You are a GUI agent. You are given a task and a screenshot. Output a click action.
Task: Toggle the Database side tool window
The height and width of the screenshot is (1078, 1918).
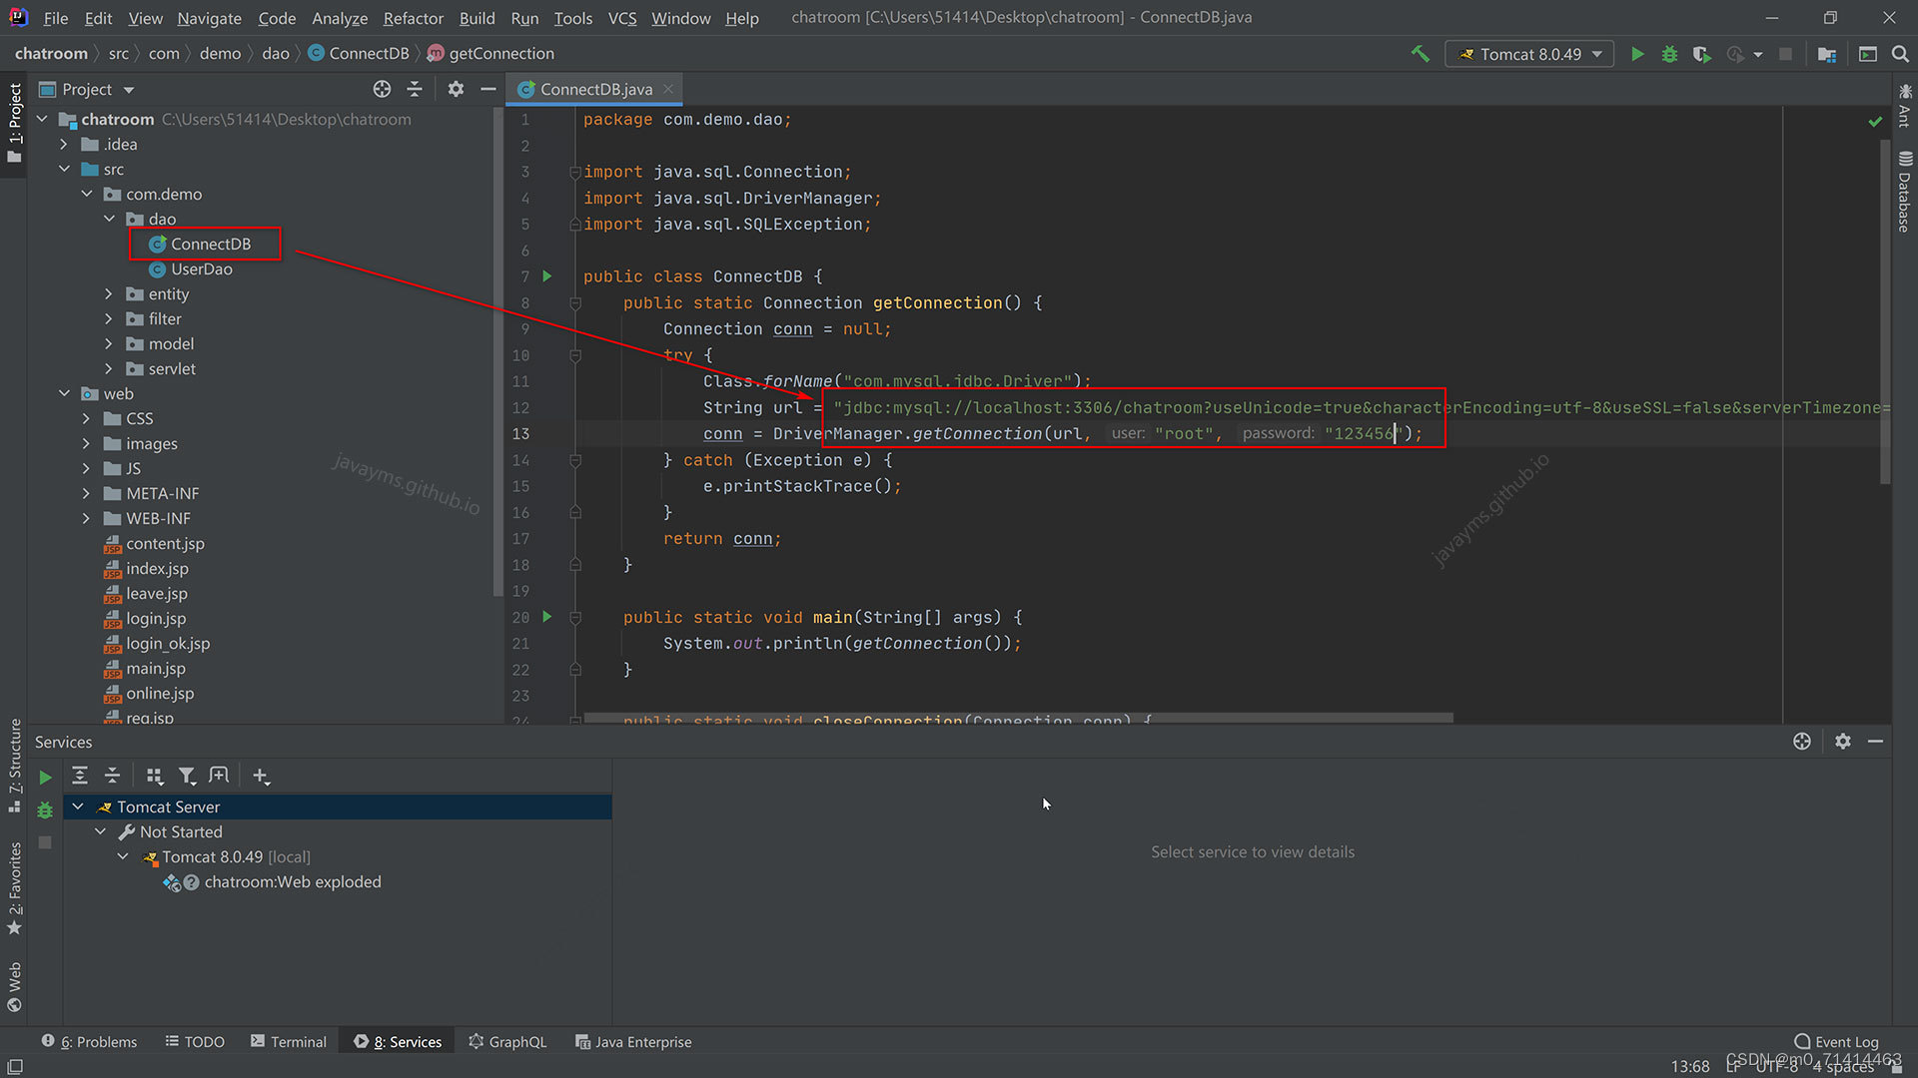[1904, 192]
